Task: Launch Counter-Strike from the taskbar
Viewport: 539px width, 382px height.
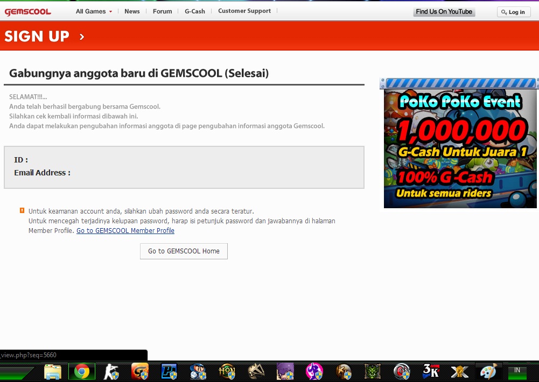Action: point(111,371)
